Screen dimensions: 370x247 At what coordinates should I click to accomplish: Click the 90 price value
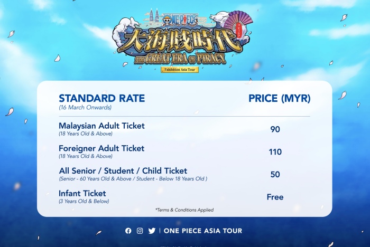(275, 129)
